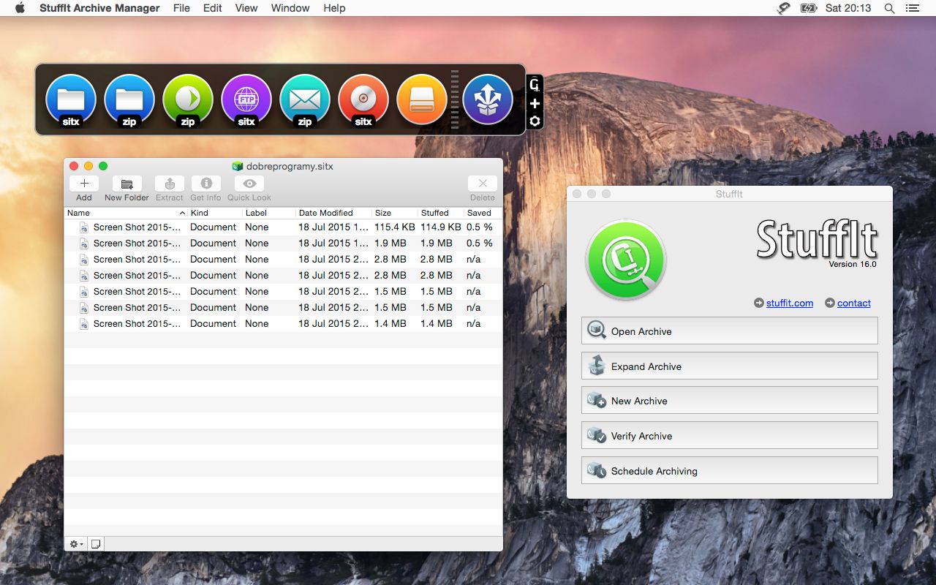Click the plus icon on the droplet bar
The image size is (936, 585).
tap(535, 103)
